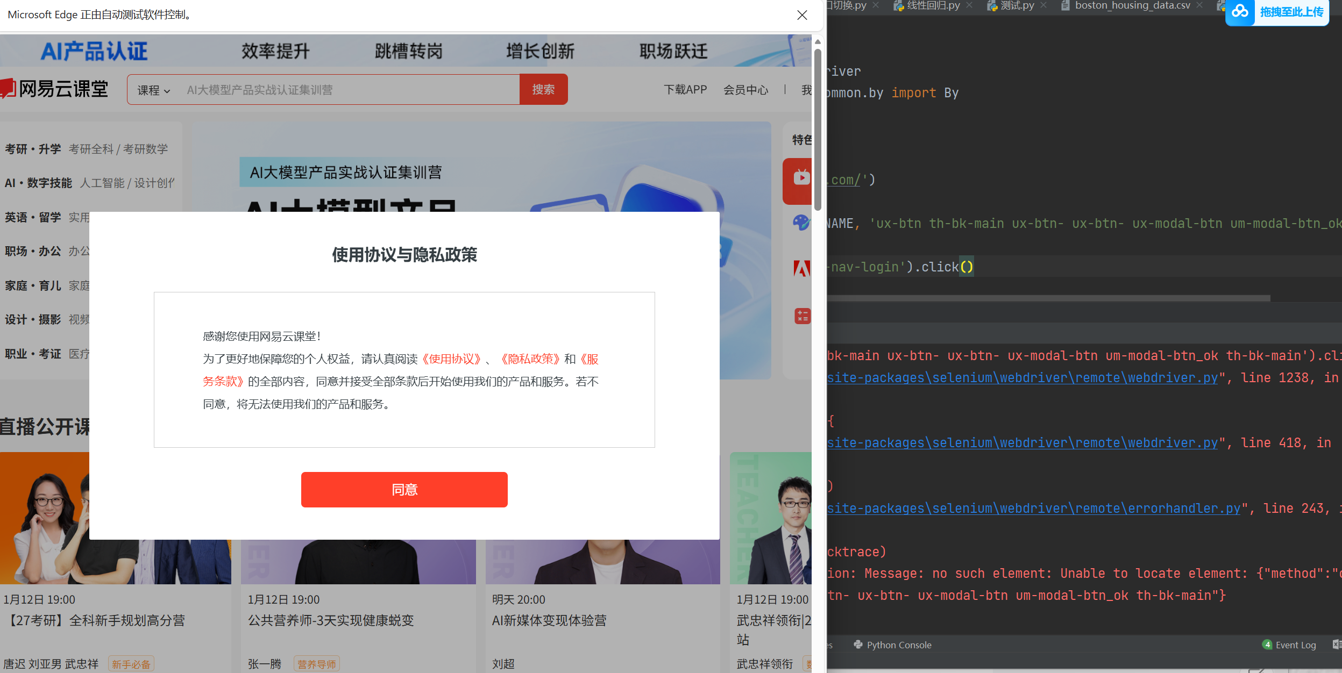This screenshot has height=673, width=1342.
Task: Click the red Adobe logo icon
Action: (801, 268)
